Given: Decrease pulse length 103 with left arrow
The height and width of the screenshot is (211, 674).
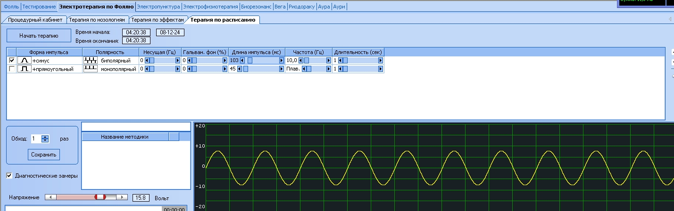Looking at the screenshot, I should [242, 61].
